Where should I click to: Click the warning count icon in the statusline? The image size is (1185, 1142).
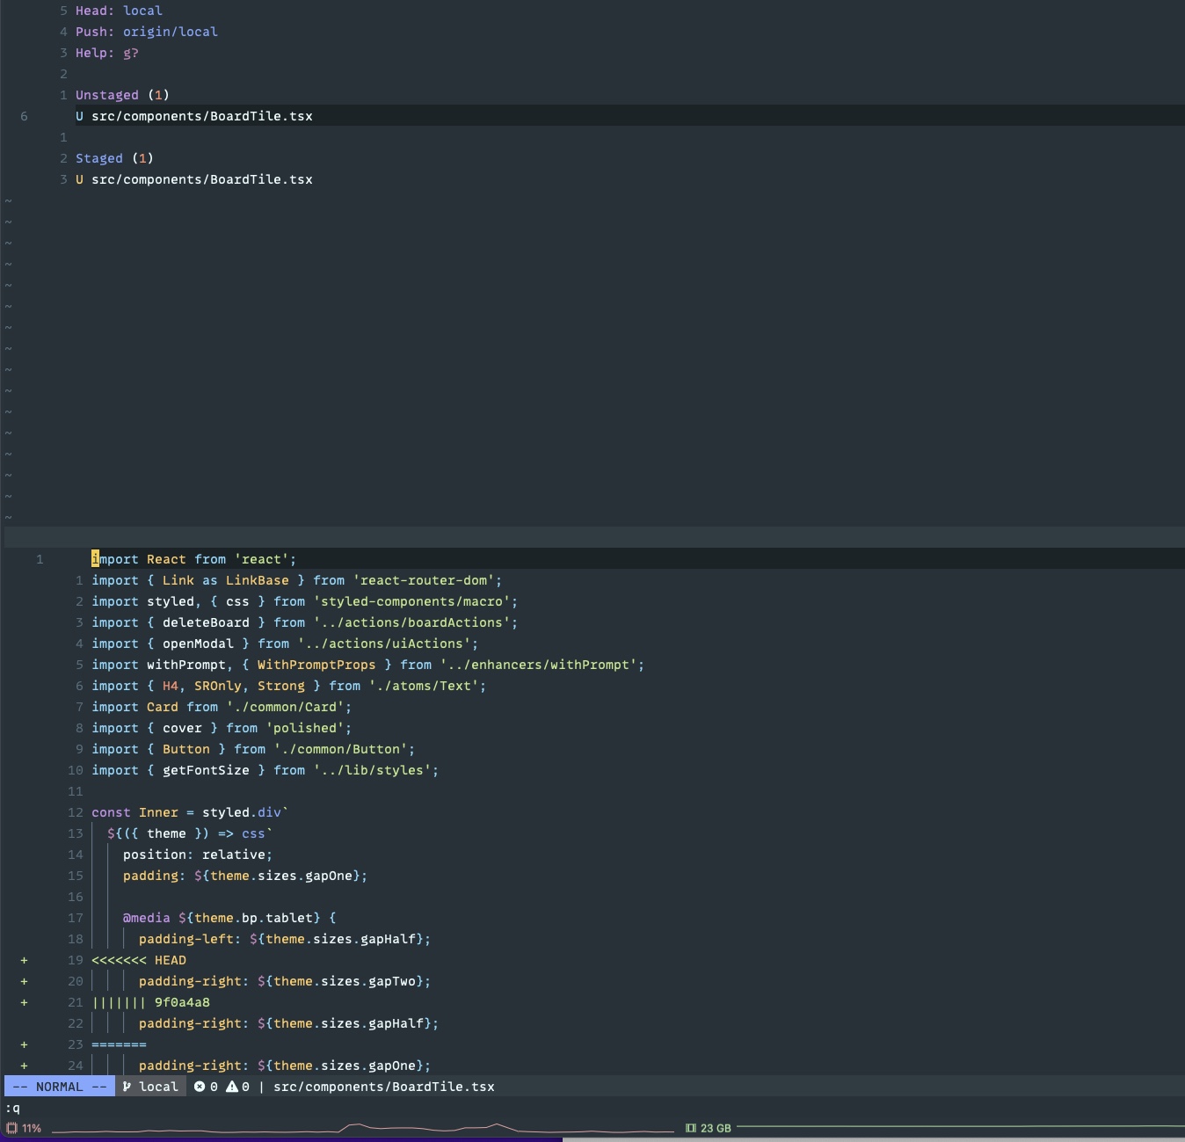point(230,1087)
